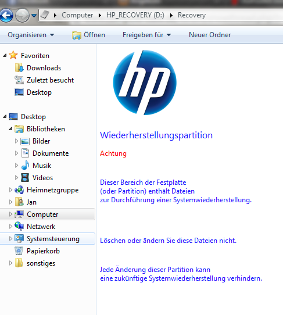Open dropdown arrow after HP_RECOVERY (D:)

171,15
